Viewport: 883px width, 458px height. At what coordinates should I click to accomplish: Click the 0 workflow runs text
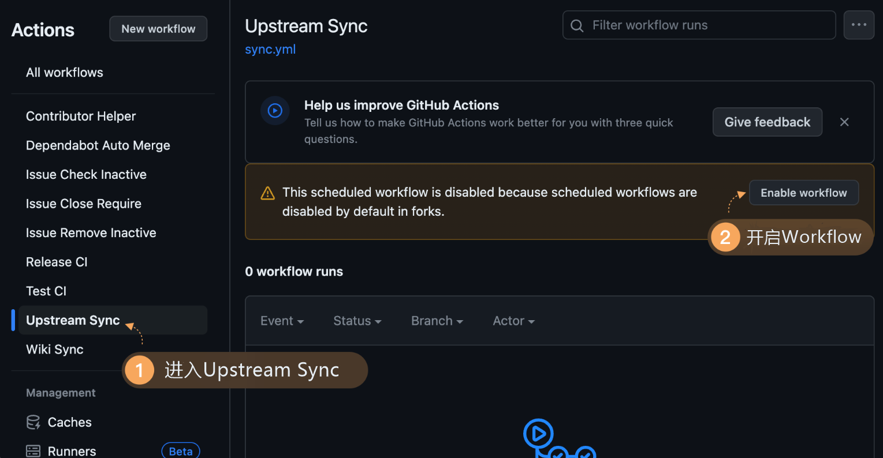(x=294, y=272)
